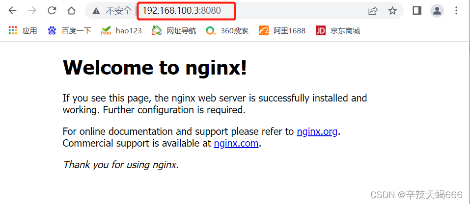The image size is (470, 204).
Task: Click the forward navigation arrow
Action: [32, 11]
